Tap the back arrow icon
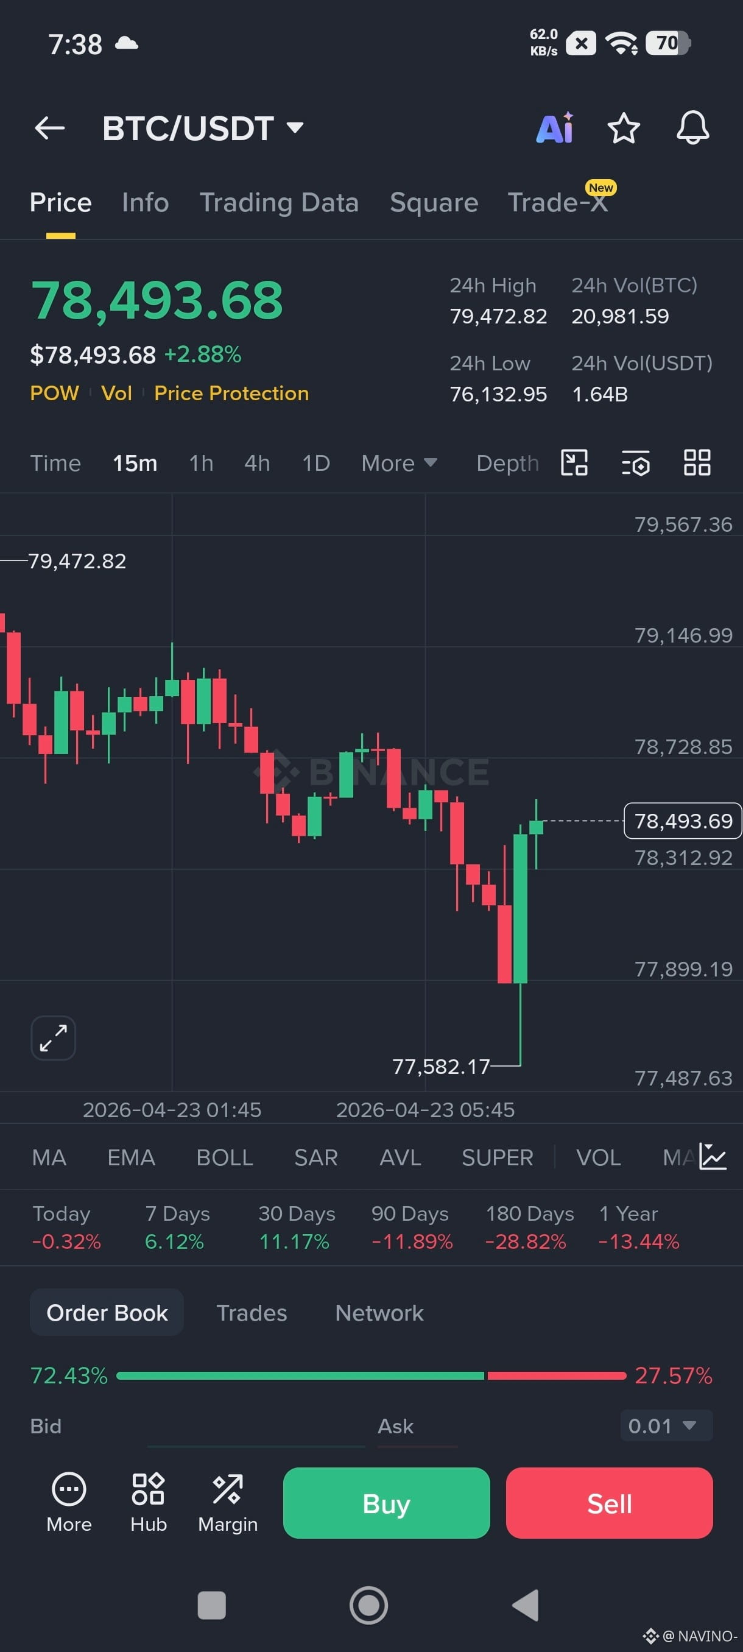The height and width of the screenshot is (1652, 743). pyautogui.click(x=49, y=129)
